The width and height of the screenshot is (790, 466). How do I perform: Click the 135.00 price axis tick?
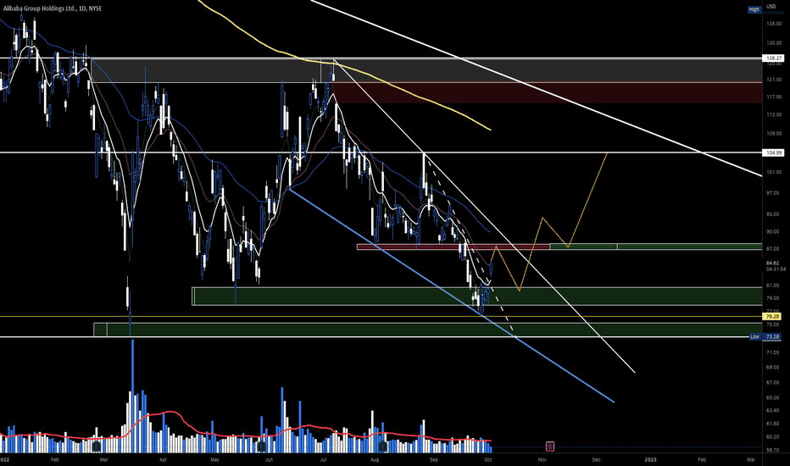(x=773, y=24)
